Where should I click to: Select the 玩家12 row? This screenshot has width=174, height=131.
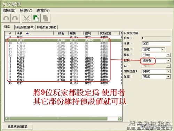(63, 49)
